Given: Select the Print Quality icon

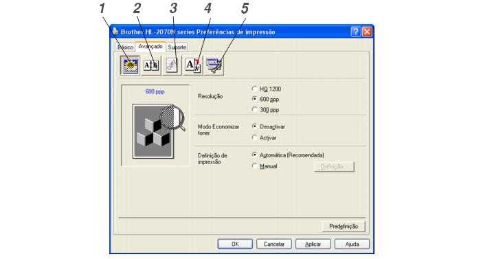Looking at the screenshot, I should pyautogui.click(x=131, y=65).
